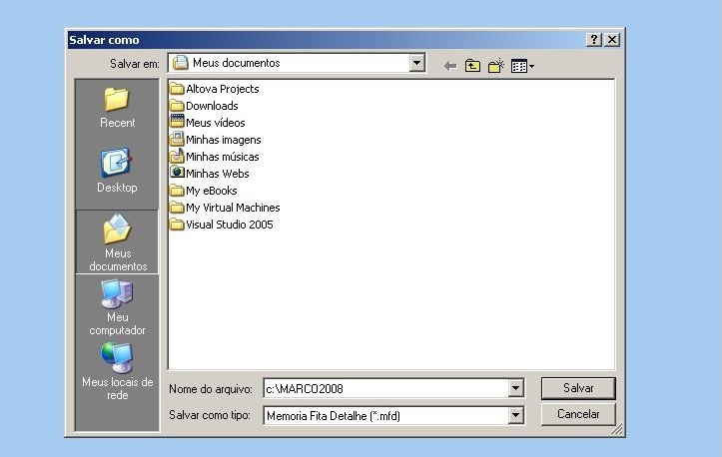Open Meu computador in sidebar
The height and width of the screenshot is (457, 722).
[117, 306]
